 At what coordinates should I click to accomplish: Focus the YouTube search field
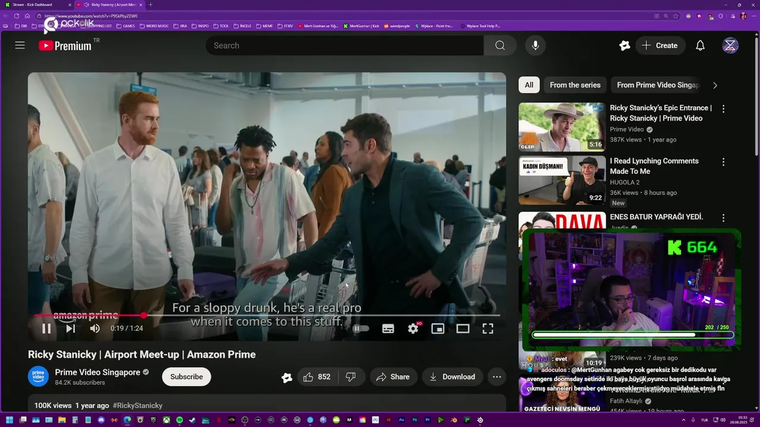(344, 46)
